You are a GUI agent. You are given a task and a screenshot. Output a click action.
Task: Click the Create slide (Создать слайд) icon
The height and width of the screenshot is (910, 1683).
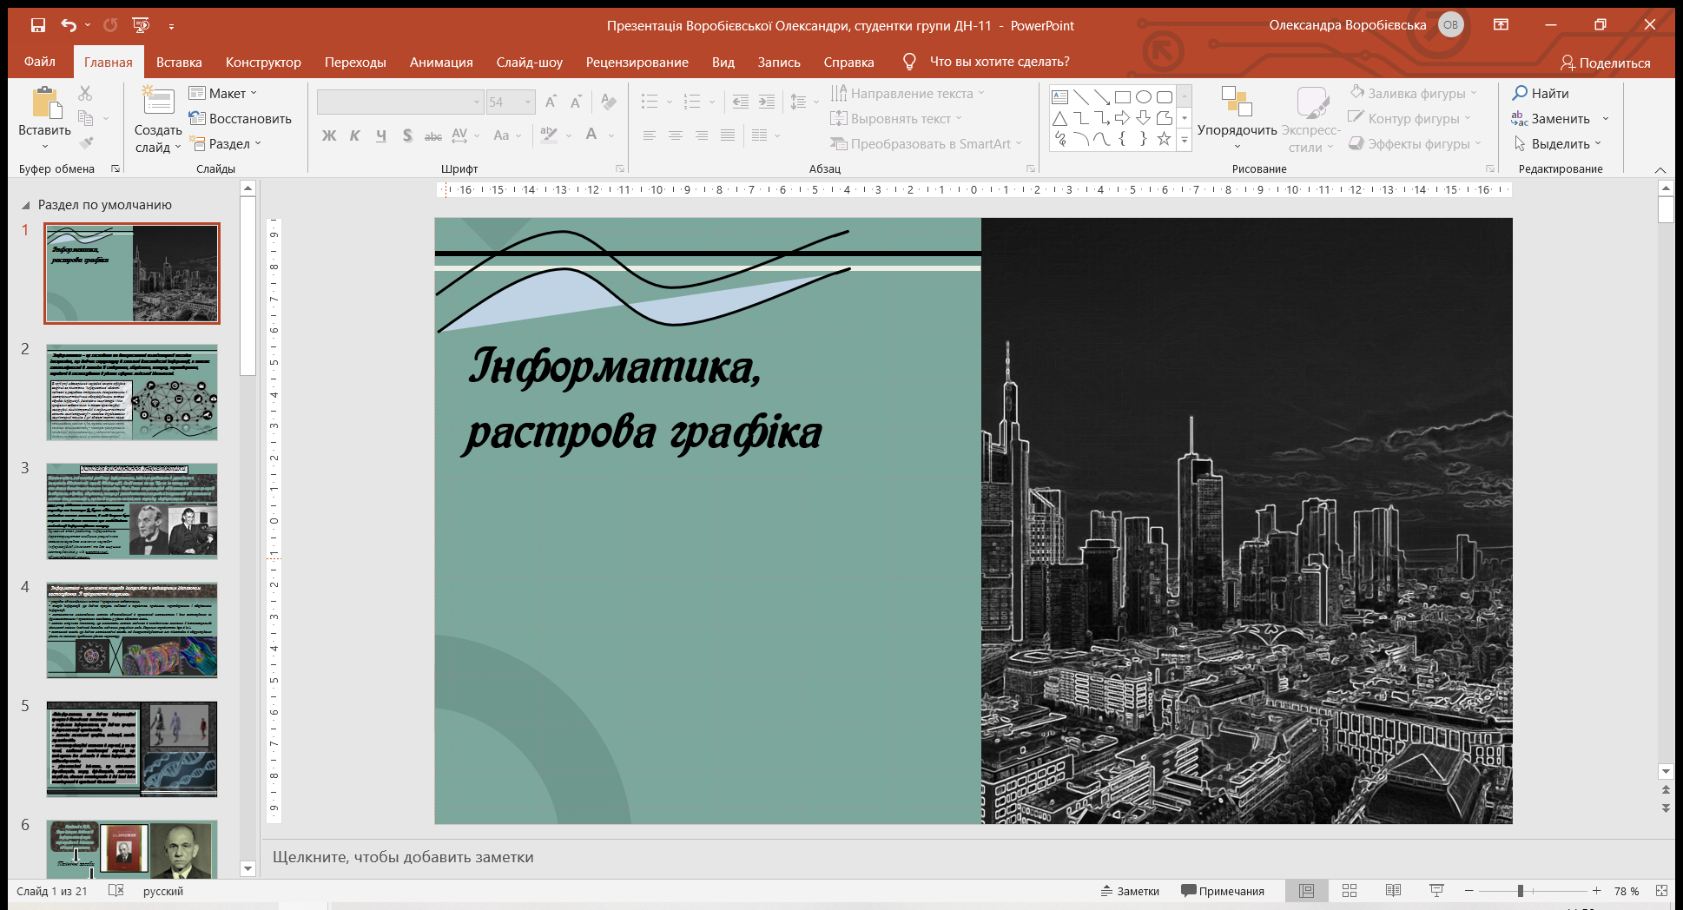158,101
